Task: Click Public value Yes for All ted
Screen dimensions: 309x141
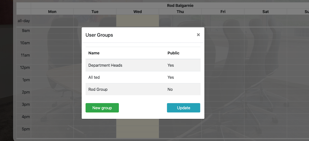Action: (171, 77)
